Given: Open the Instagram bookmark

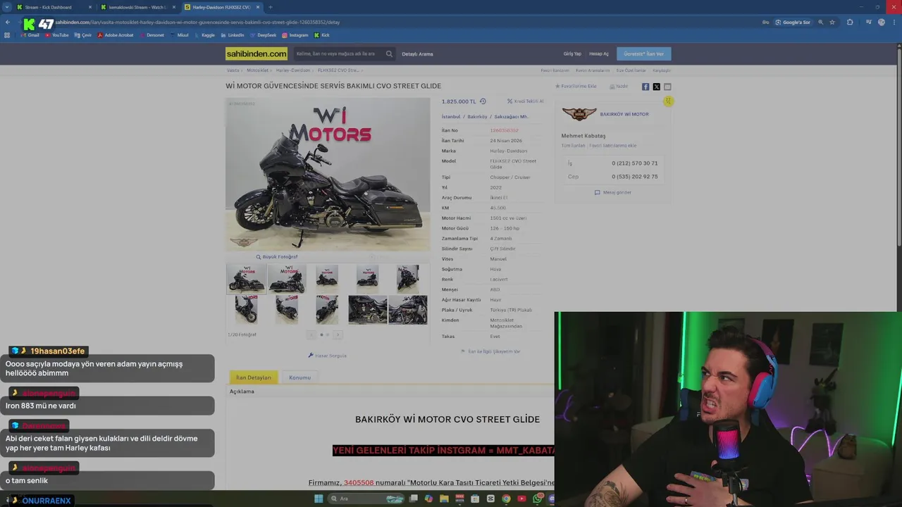Looking at the screenshot, I should pos(295,35).
